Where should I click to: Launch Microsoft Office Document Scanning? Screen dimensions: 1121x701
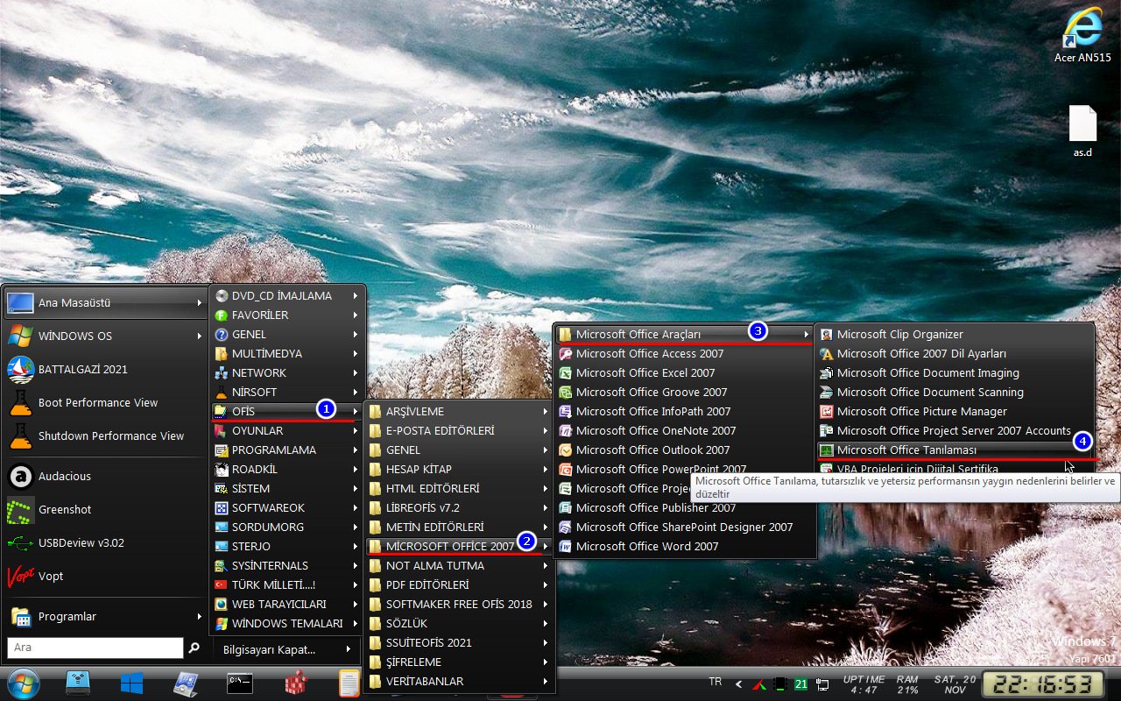955,392
